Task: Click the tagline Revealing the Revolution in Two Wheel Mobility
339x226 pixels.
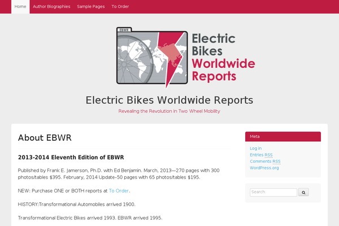Action: [169, 111]
